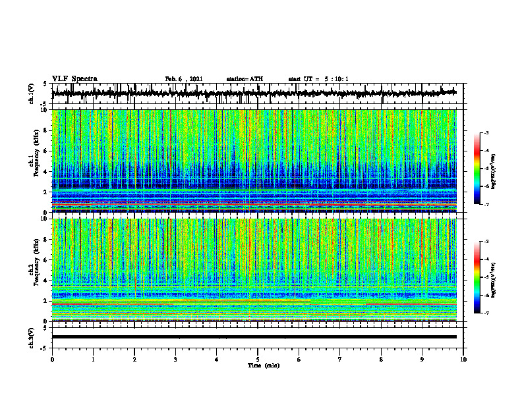Select the "start UT = 5 : 10: 1" text

click(x=318, y=79)
